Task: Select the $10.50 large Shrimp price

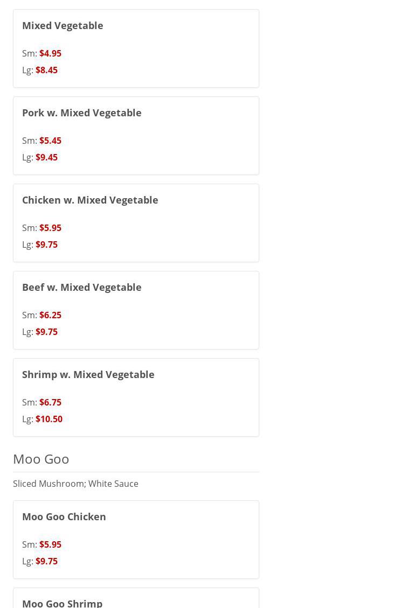Action: pyautogui.click(x=49, y=419)
